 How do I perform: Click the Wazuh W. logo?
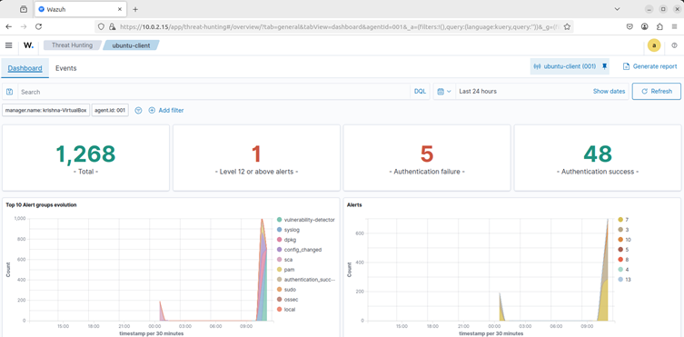coord(28,45)
